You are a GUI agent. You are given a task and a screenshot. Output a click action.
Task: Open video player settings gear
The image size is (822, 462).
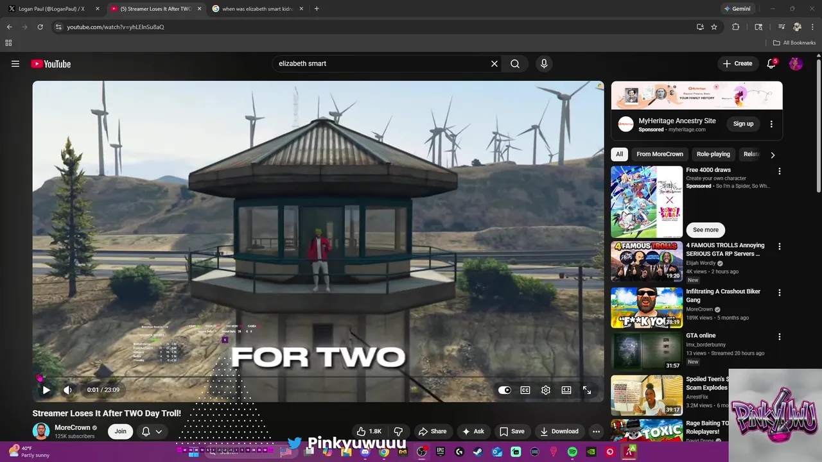click(x=546, y=389)
